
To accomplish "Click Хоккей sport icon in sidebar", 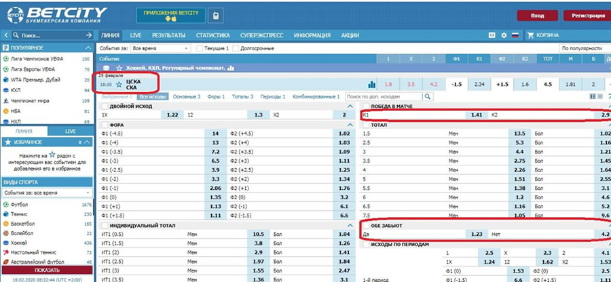I will click(6, 243).
